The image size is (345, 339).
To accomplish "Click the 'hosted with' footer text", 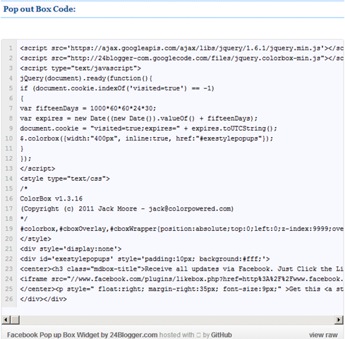I will tap(177, 335).
